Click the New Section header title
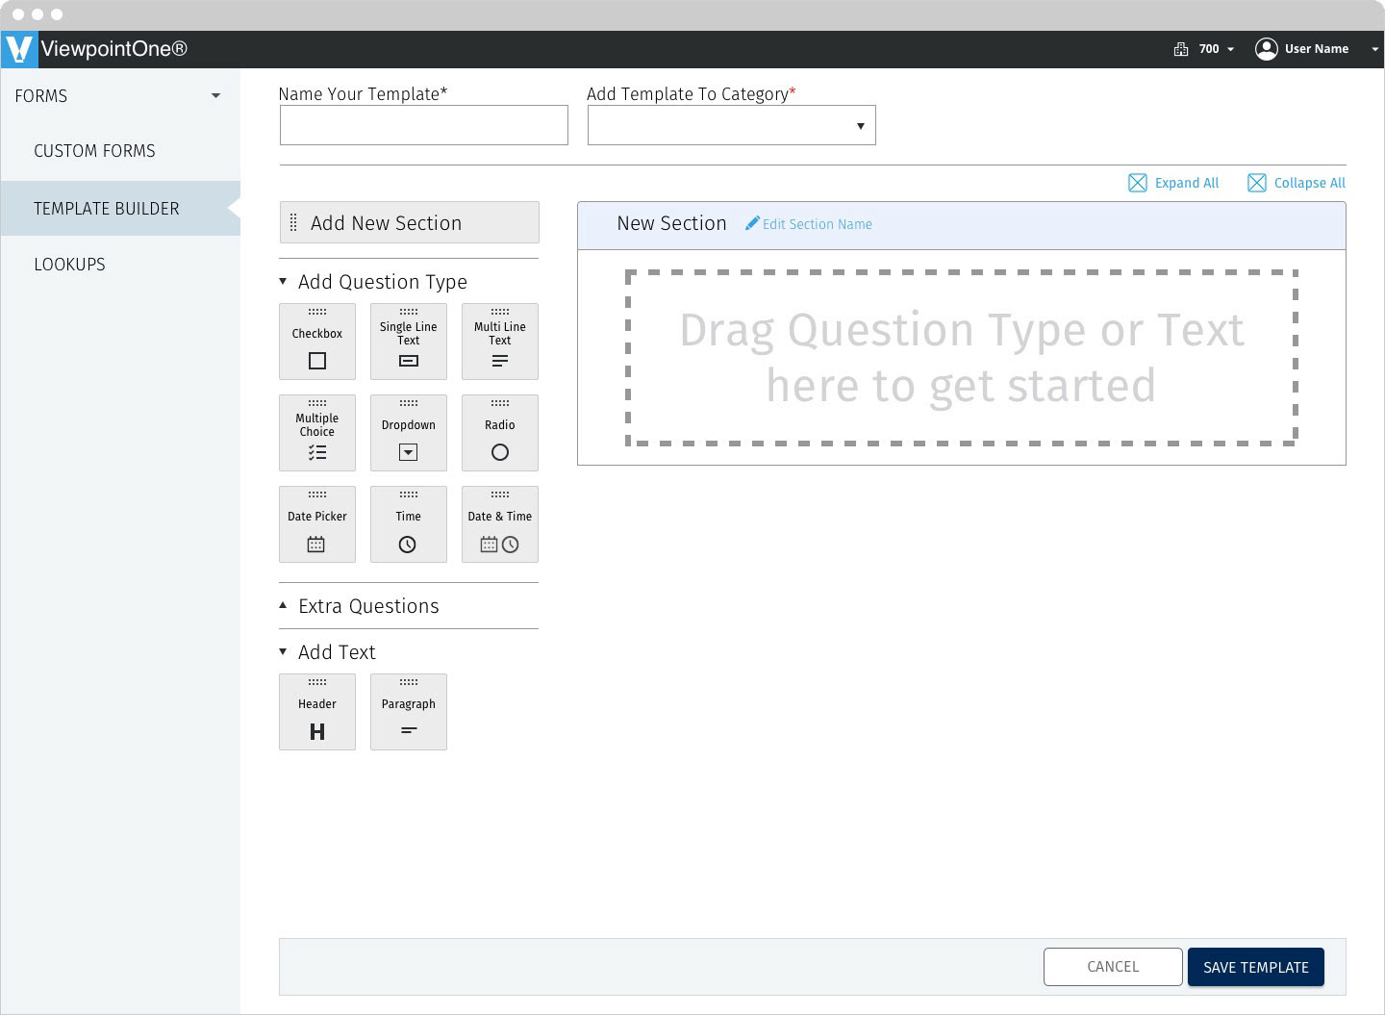Viewport: 1385px width, 1015px height. click(x=671, y=223)
